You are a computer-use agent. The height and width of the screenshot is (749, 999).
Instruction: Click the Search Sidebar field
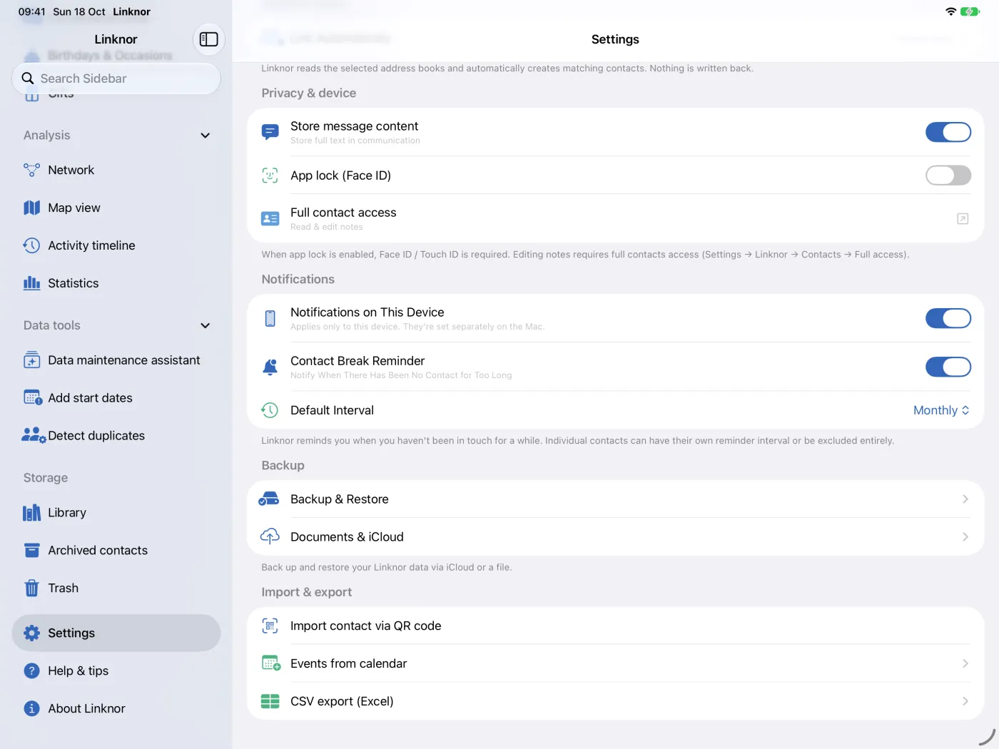[x=116, y=78]
